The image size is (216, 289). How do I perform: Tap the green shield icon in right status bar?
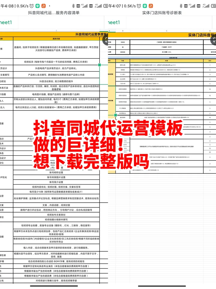click(145, 6)
